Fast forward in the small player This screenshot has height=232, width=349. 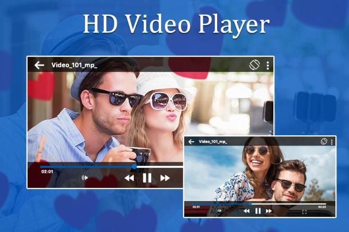tap(270, 211)
